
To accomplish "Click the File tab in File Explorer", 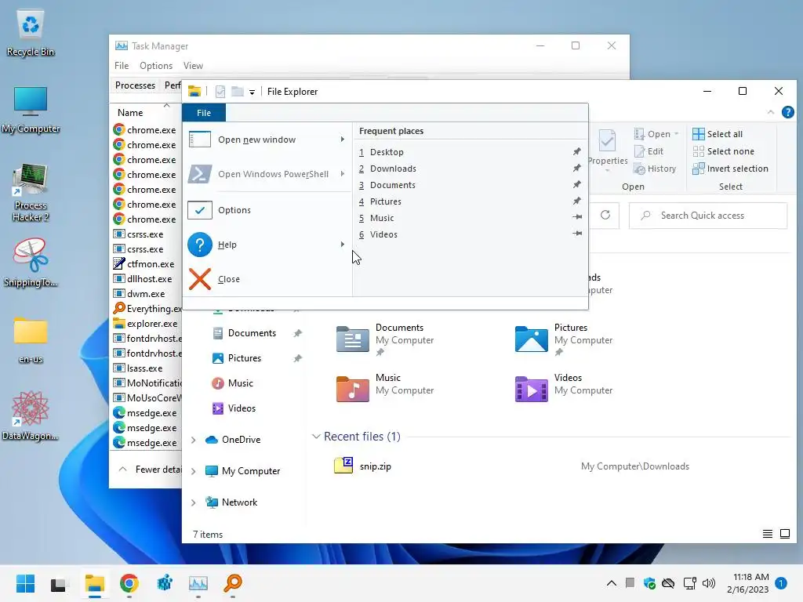I will [x=204, y=113].
